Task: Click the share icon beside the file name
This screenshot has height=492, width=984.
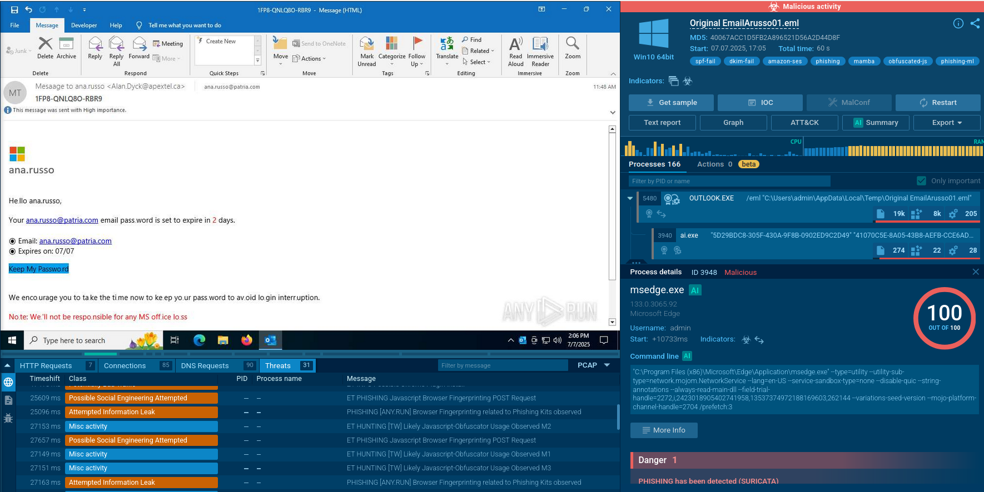Action: pyautogui.click(x=975, y=23)
